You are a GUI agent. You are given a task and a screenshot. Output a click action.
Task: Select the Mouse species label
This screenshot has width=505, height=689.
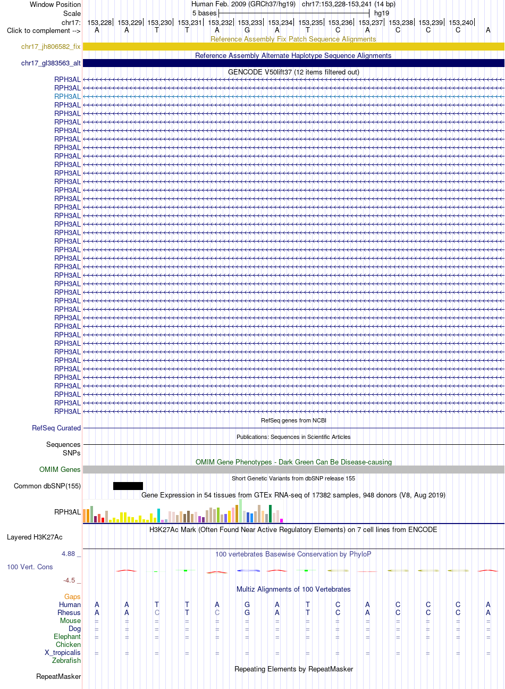coord(70,620)
